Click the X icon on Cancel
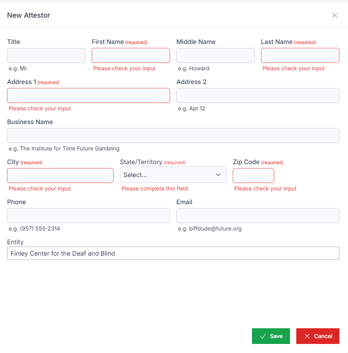This screenshot has width=348, height=353. pyautogui.click(x=307, y=336)
